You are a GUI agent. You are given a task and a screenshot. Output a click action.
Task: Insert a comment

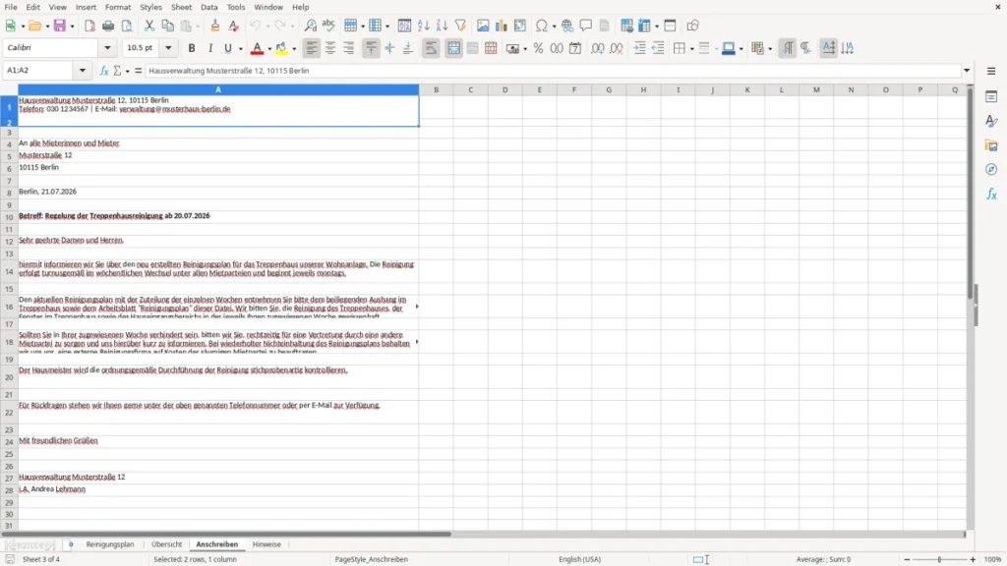pyautogui.click(x=586, y=26)
